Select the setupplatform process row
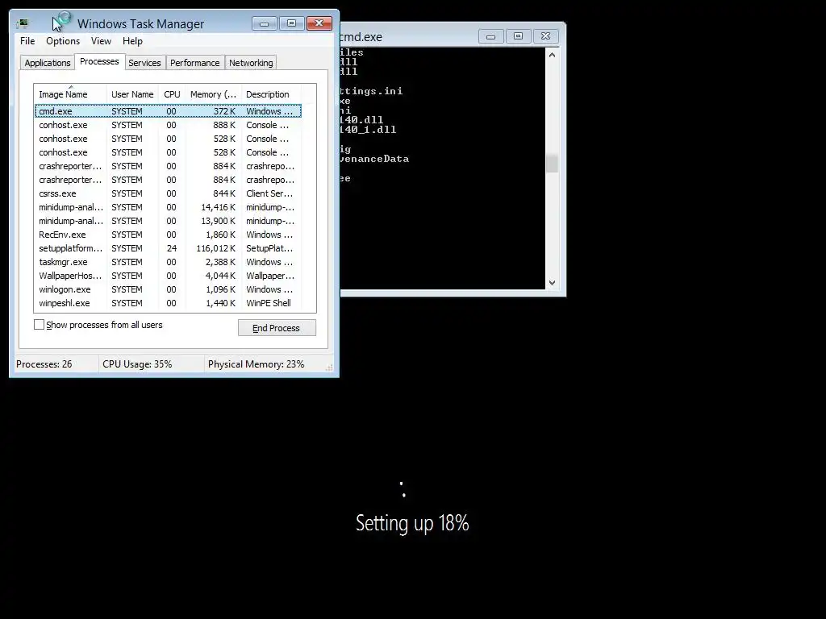The height and width of the screenshot is (619, 826). (x=168, y=248)
